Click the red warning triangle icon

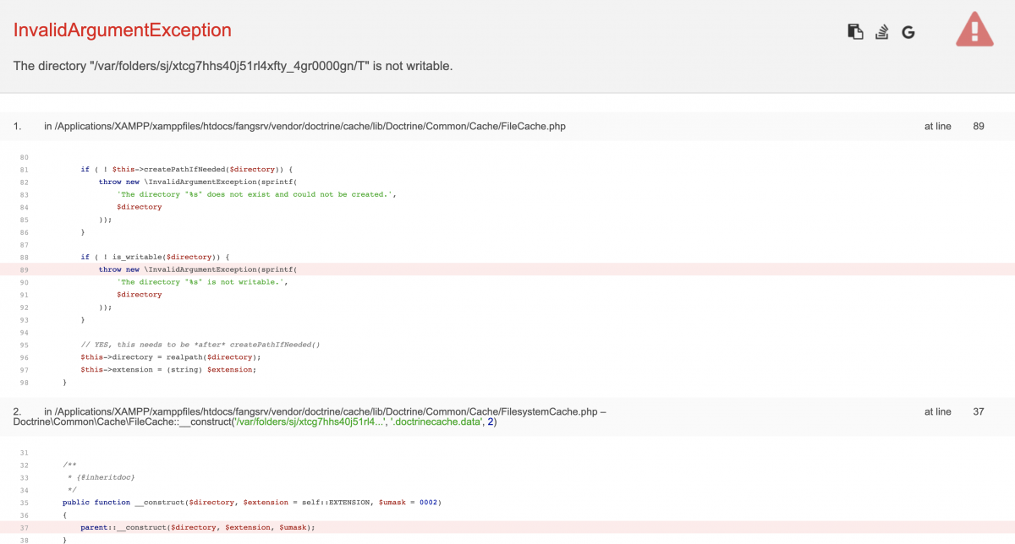974,30
